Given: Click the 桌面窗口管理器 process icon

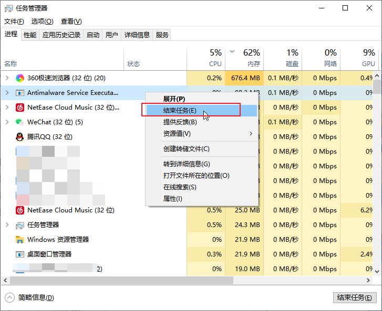Looking at the screenshot, I should [20, 254].
